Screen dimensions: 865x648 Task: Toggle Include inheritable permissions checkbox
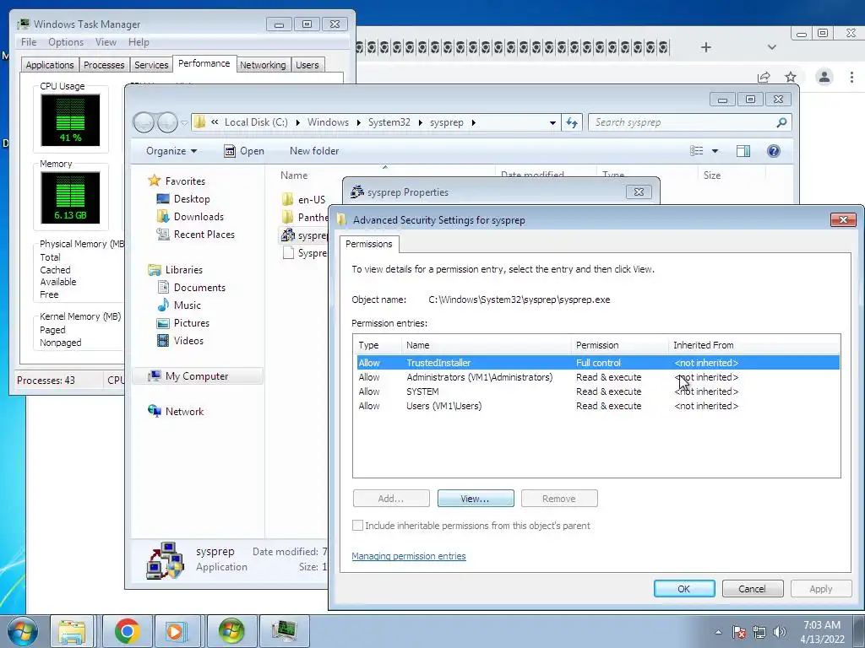[357, 525]
